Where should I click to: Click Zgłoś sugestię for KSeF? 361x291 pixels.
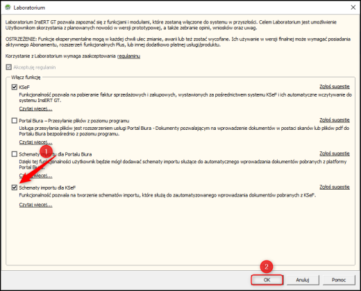(335, 87)
